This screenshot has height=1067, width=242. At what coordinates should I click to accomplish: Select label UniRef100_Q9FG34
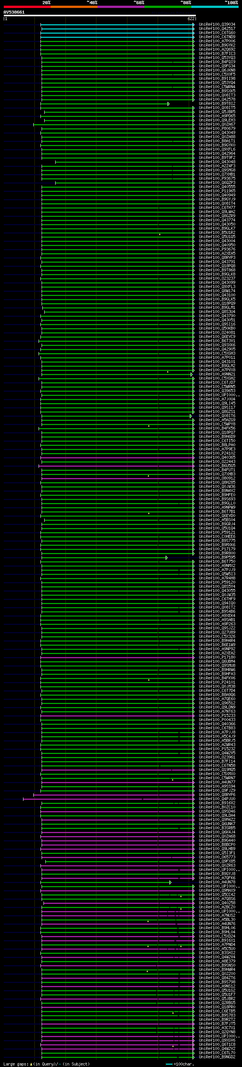click(217, 66)
